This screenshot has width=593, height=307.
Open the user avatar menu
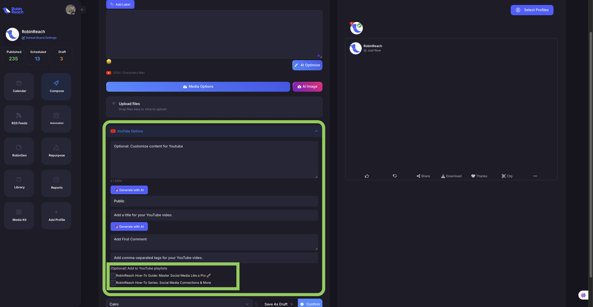point(71,10)
